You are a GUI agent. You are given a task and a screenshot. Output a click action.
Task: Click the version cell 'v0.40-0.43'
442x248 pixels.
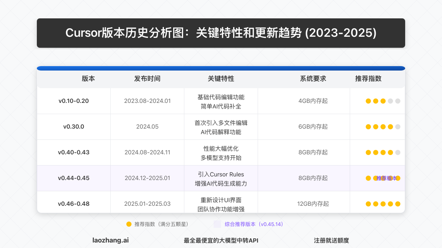tap(74, 152)
